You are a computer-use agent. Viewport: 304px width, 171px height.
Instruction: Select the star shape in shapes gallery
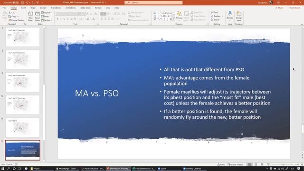[171, 19]
